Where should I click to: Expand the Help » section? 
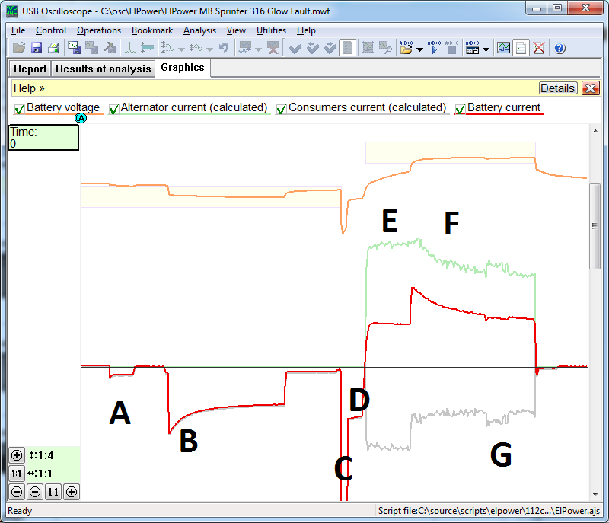pyautogui.click(x=29, y=88)
